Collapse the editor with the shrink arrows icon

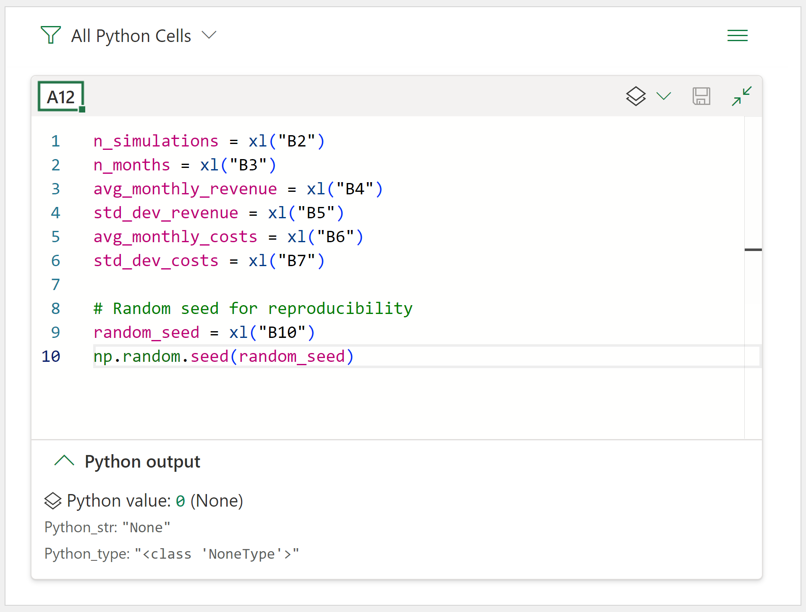click(741, 96)
